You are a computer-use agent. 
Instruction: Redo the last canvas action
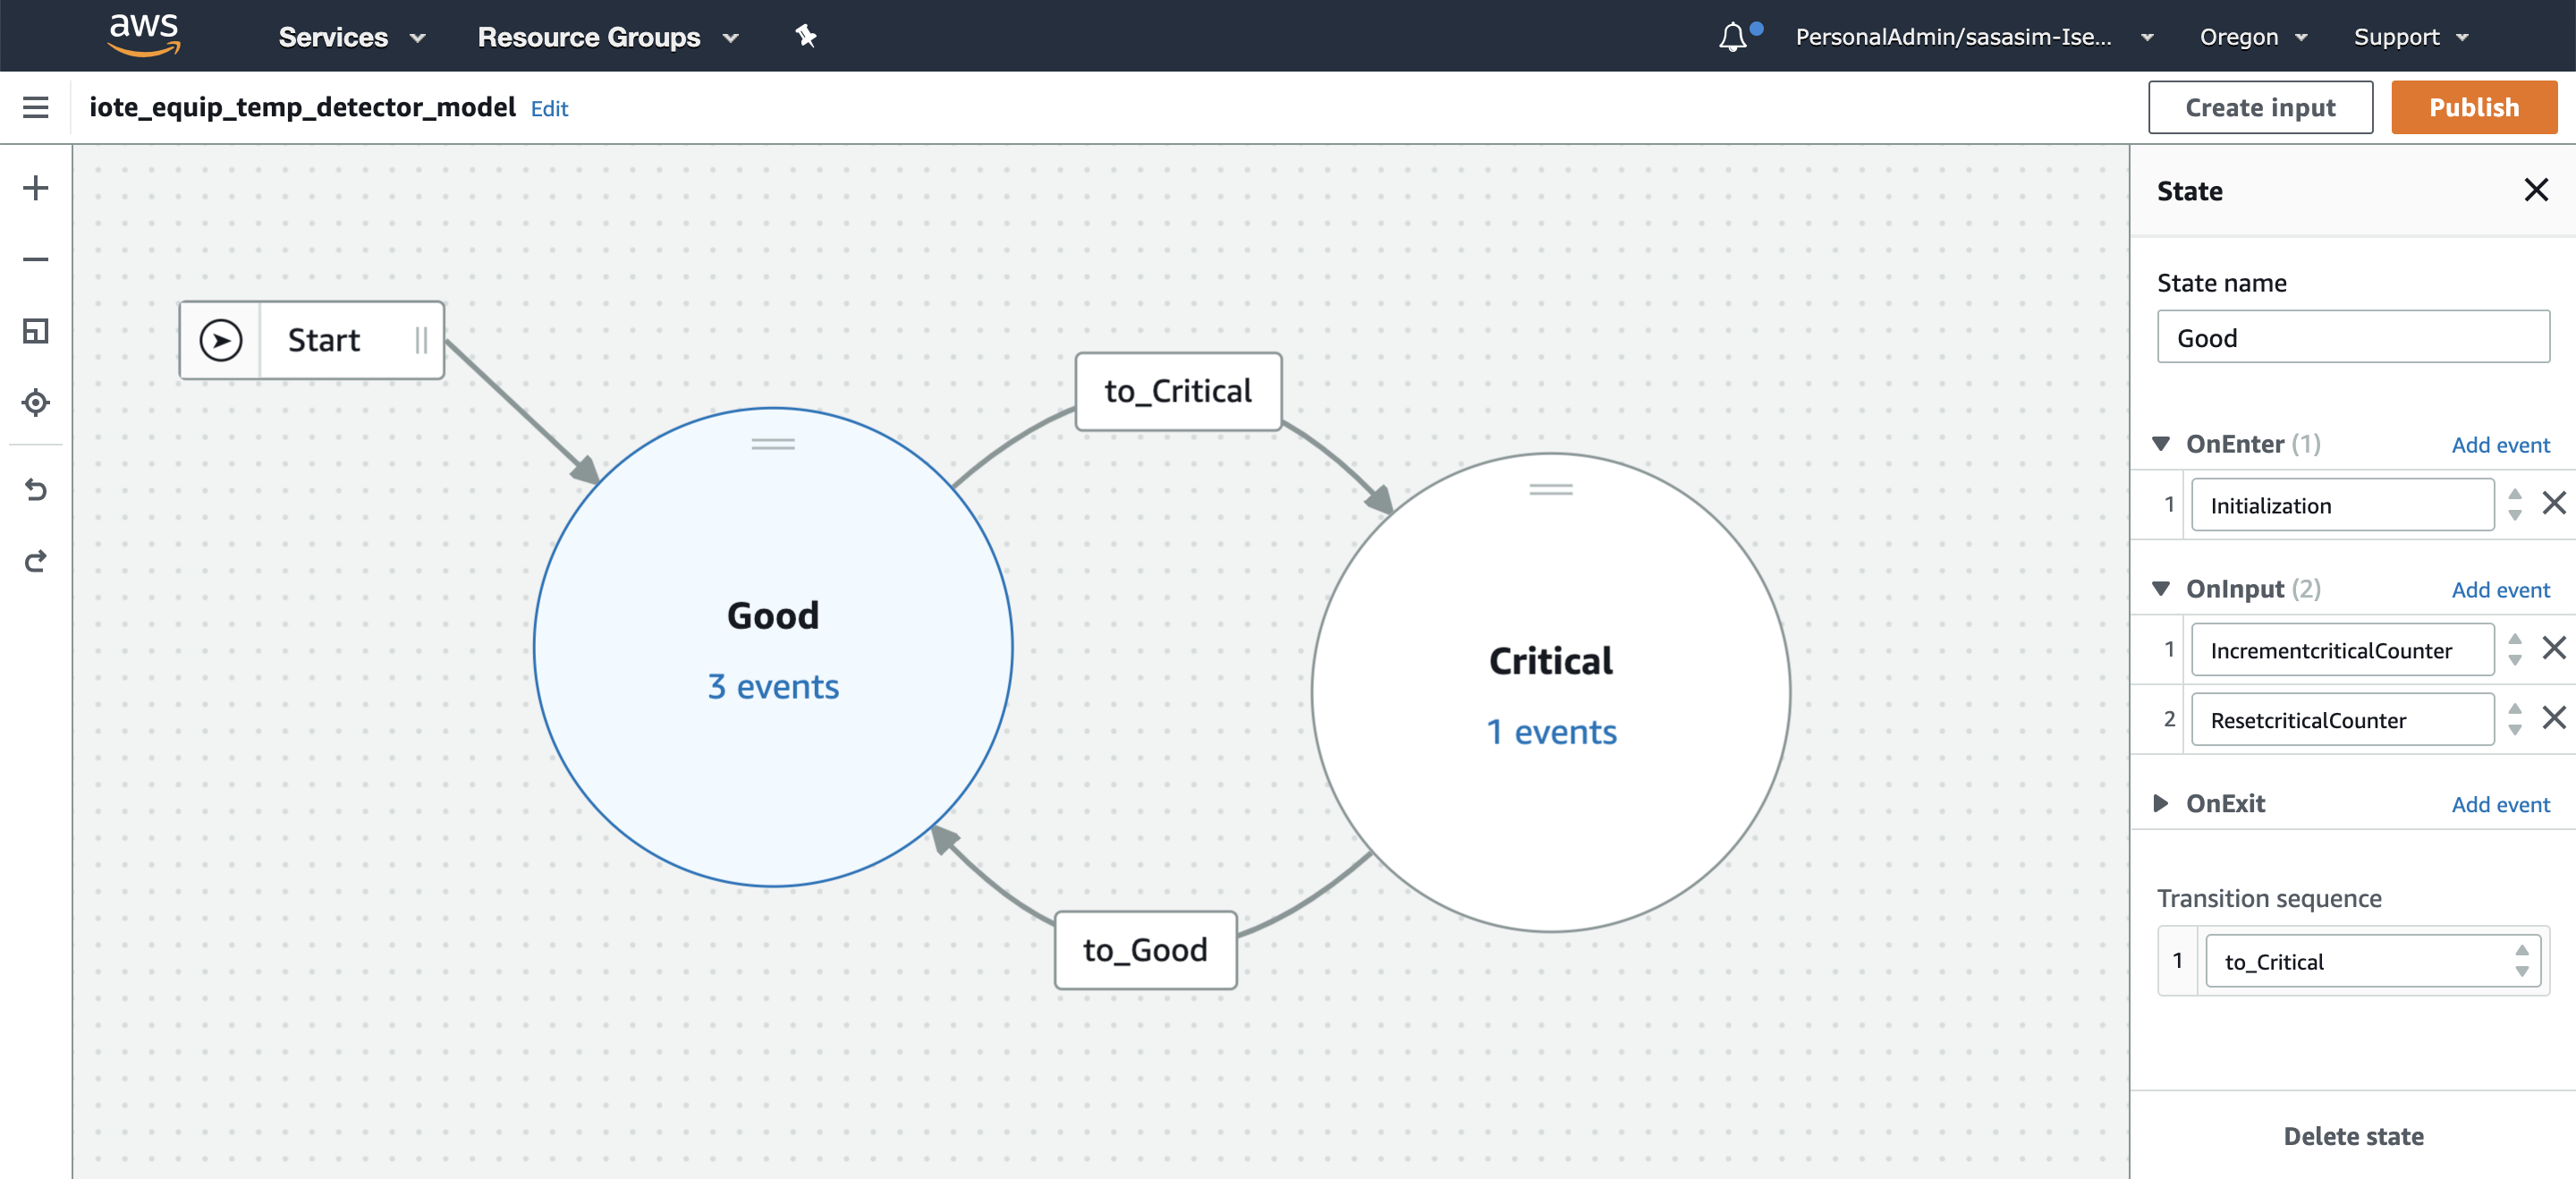pyautogui.click(x=36, y=561)
